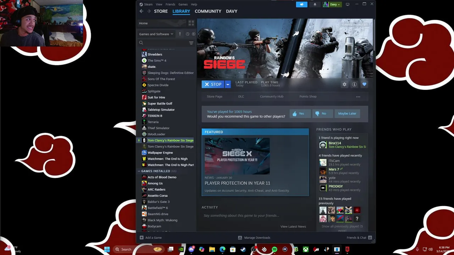Open Xbox app from the taskbar
Screen dimensions: 454x255
[x=306, y=249]
